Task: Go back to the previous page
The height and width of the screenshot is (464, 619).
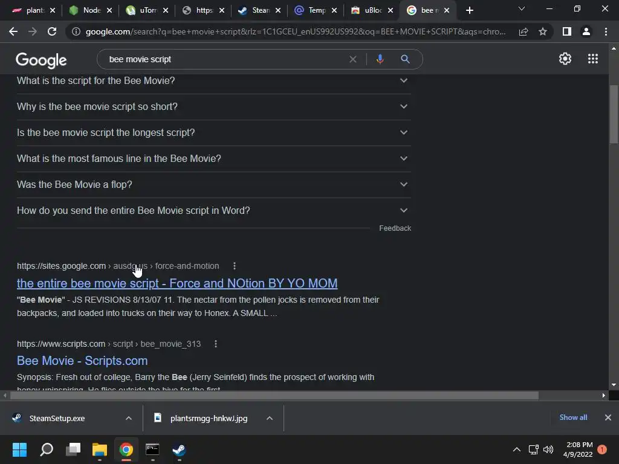Action: point(13,31)
